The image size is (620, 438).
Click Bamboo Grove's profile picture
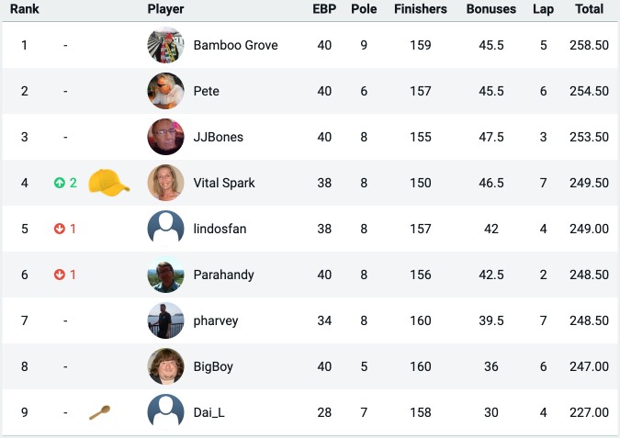165,45
